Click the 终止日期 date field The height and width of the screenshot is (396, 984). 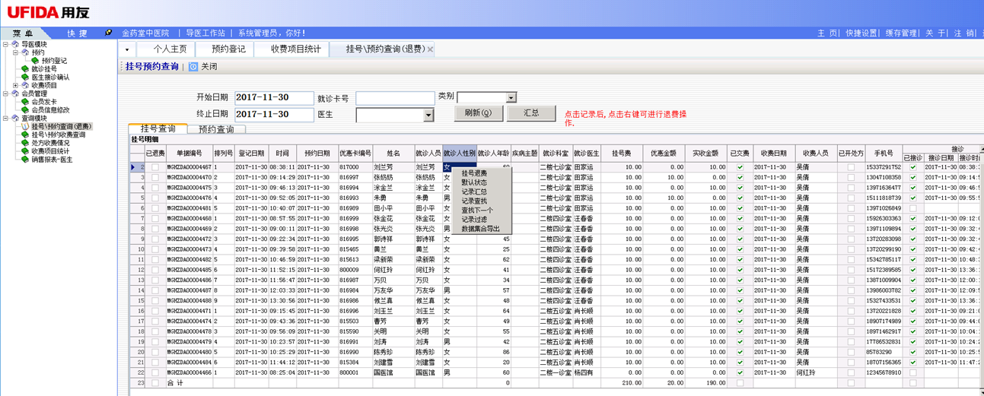(x=274, y=115)
